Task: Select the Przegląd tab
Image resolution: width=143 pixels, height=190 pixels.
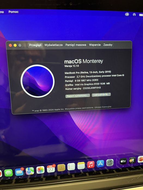Action: (x=35, y=45)
